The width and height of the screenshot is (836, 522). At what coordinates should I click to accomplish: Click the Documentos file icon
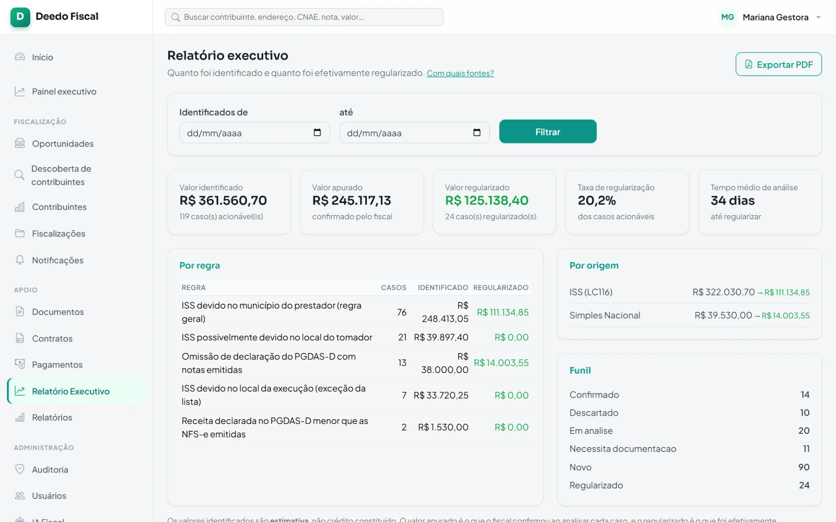point(20,312)
